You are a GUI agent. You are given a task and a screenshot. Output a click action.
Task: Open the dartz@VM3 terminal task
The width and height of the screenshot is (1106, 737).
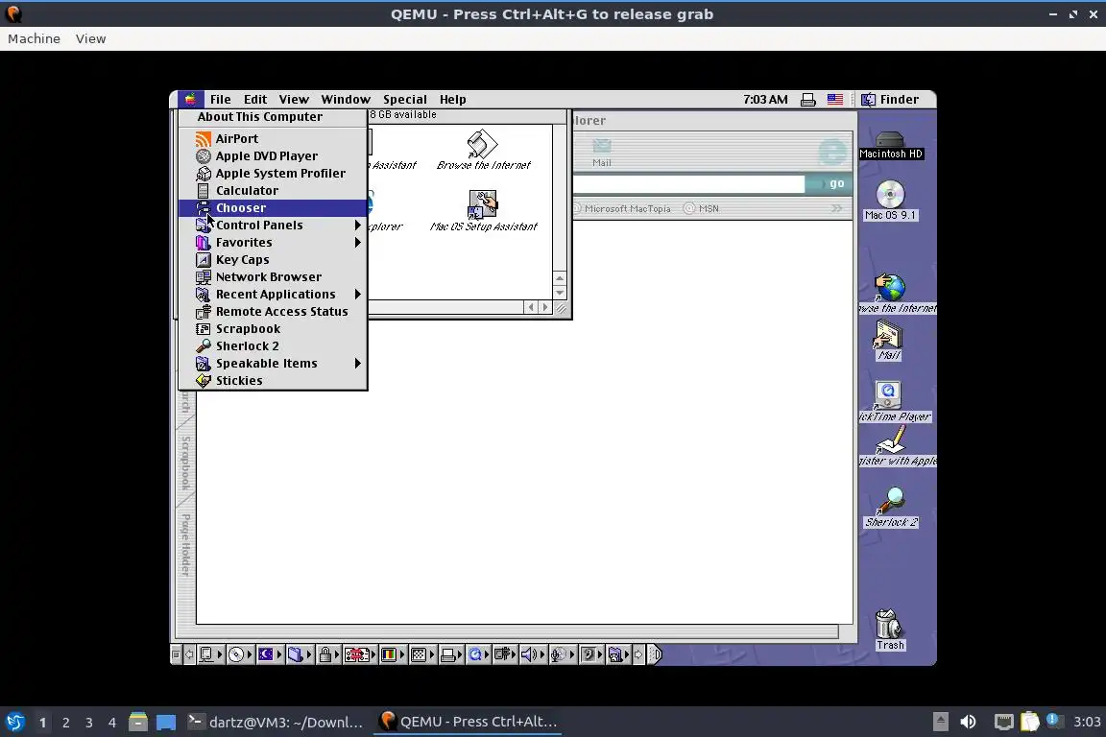coord(276,723)
